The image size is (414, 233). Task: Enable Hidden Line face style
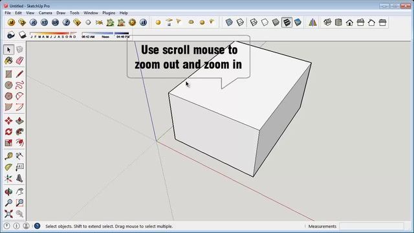click(x=265, y=23)
